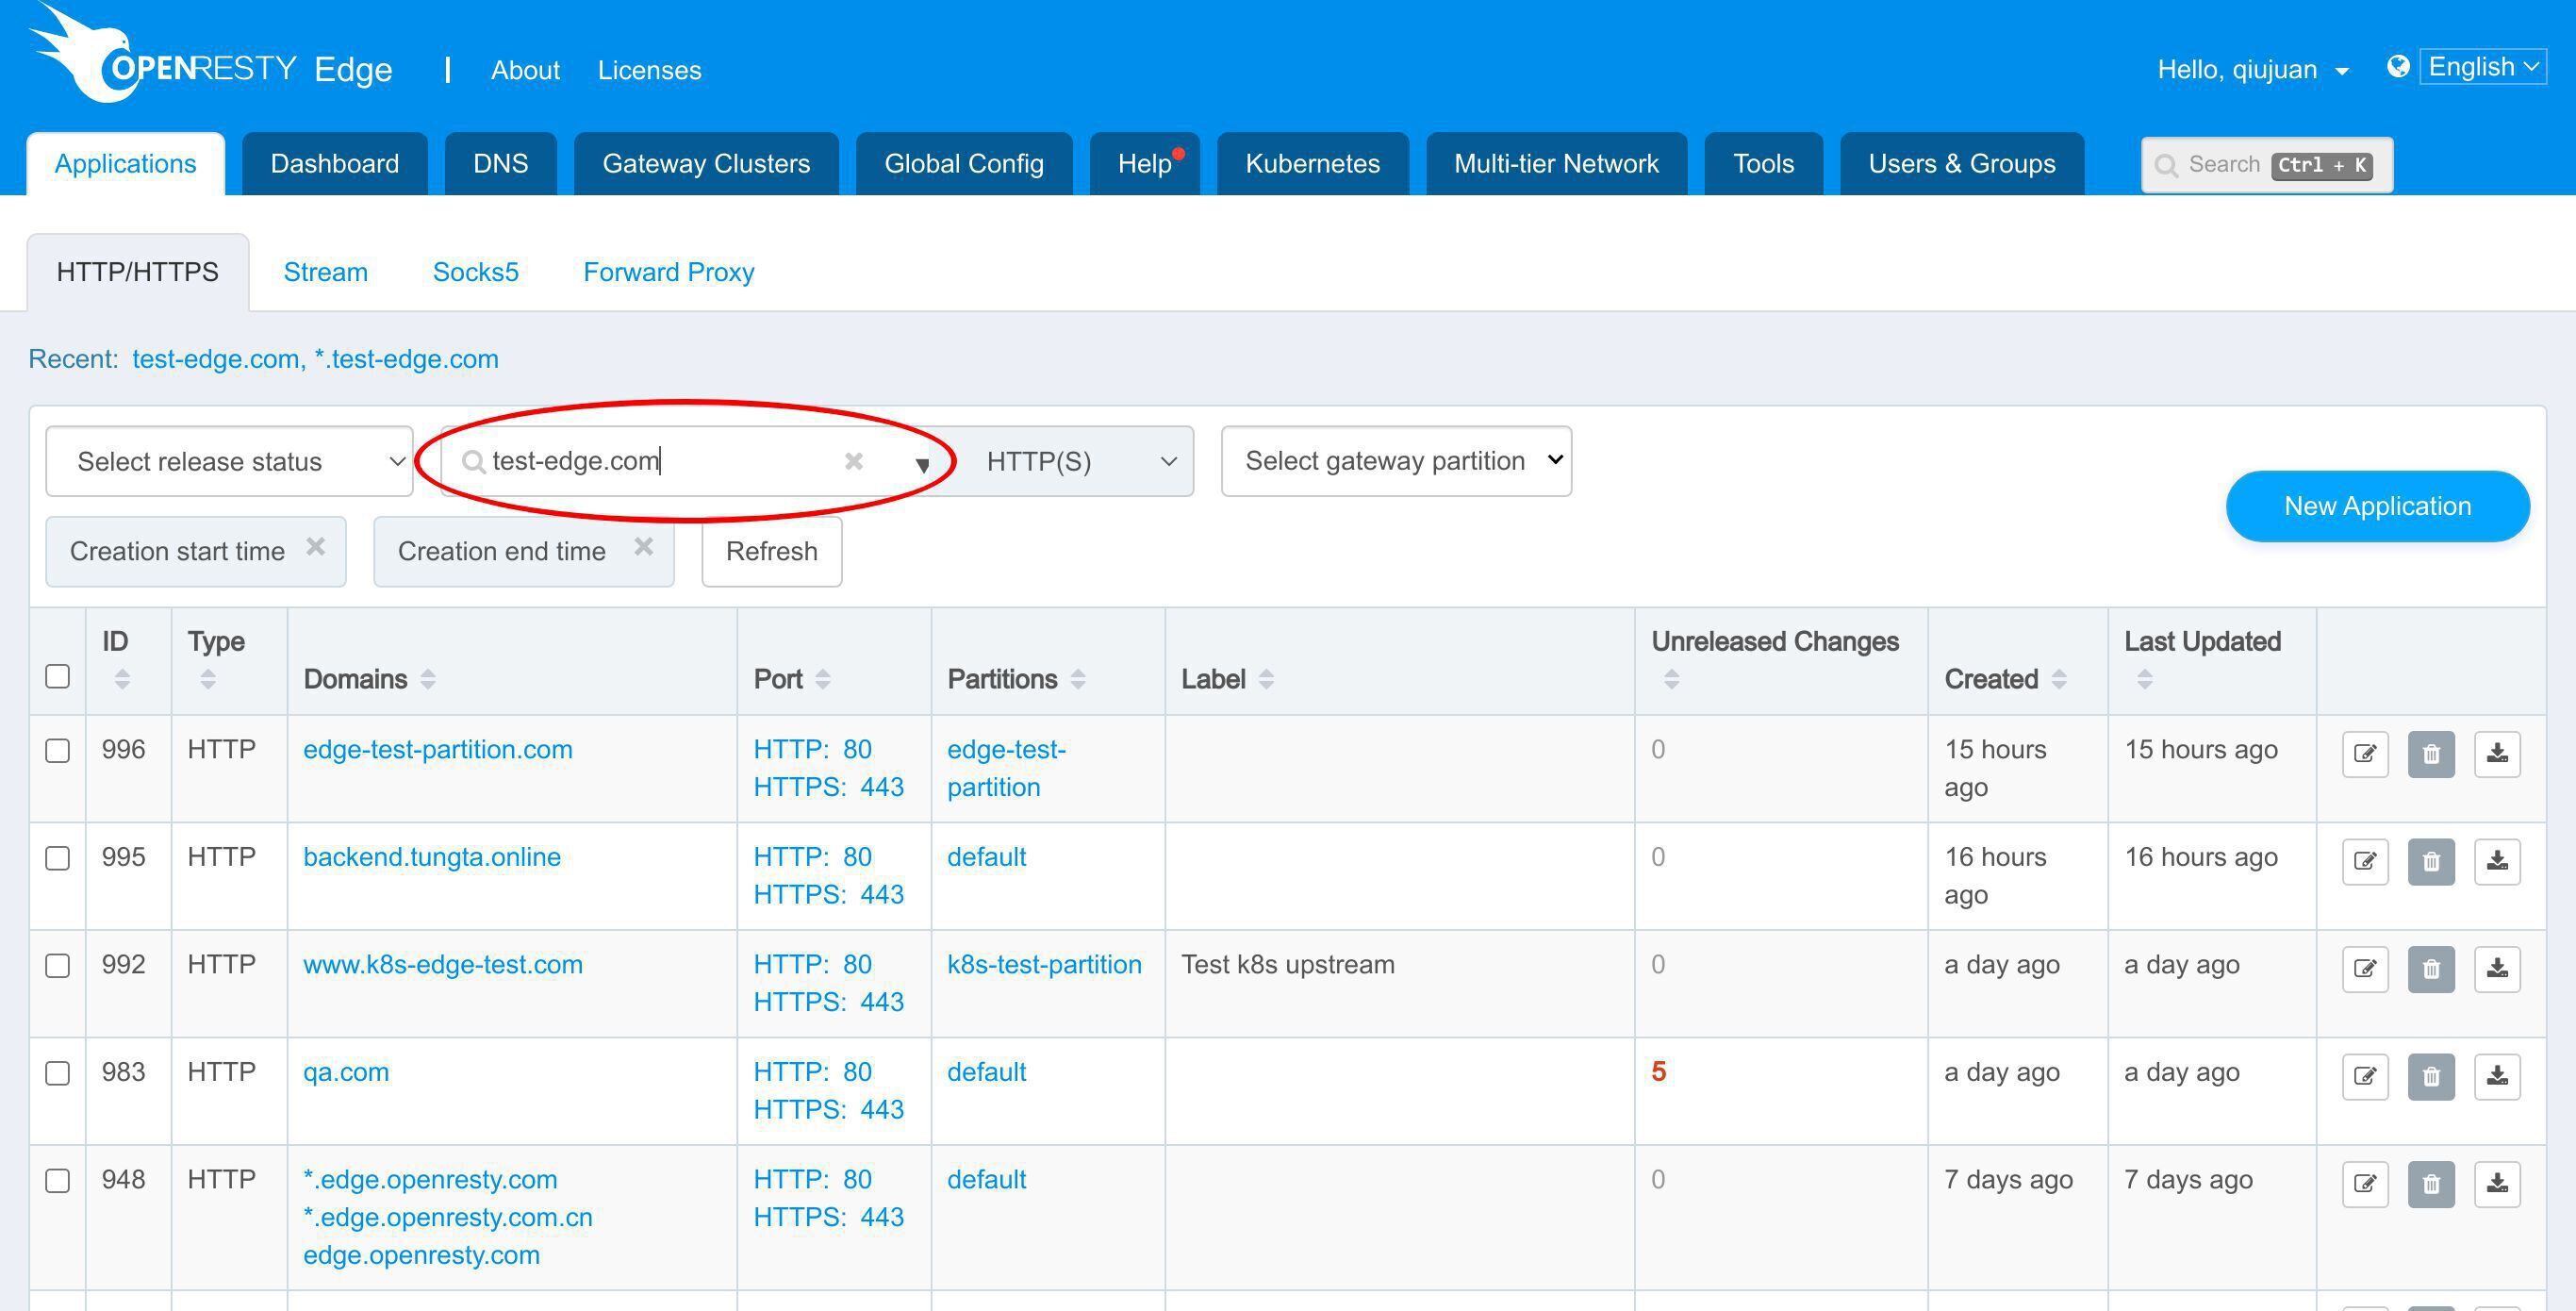Select the Socks5 sub-tab

coord(475,272)
